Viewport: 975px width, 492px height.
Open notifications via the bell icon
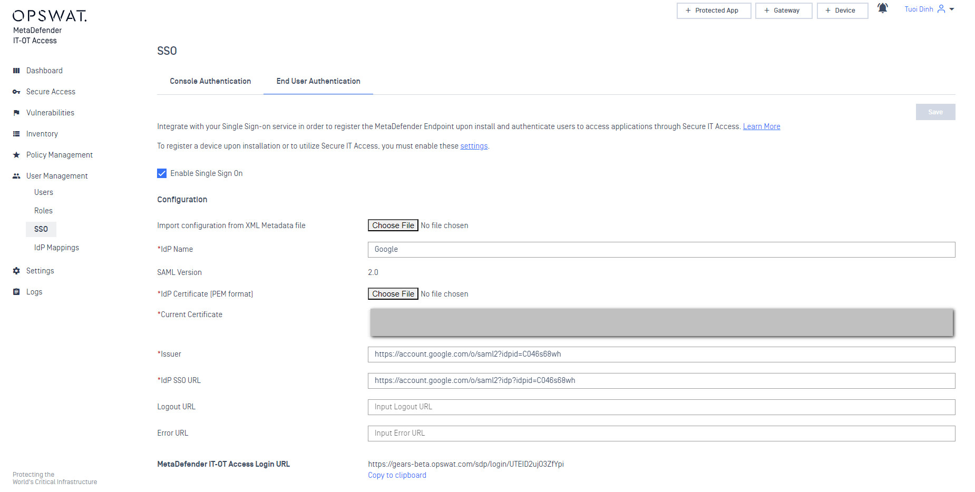pyautogui.click(x=883, y=8)
